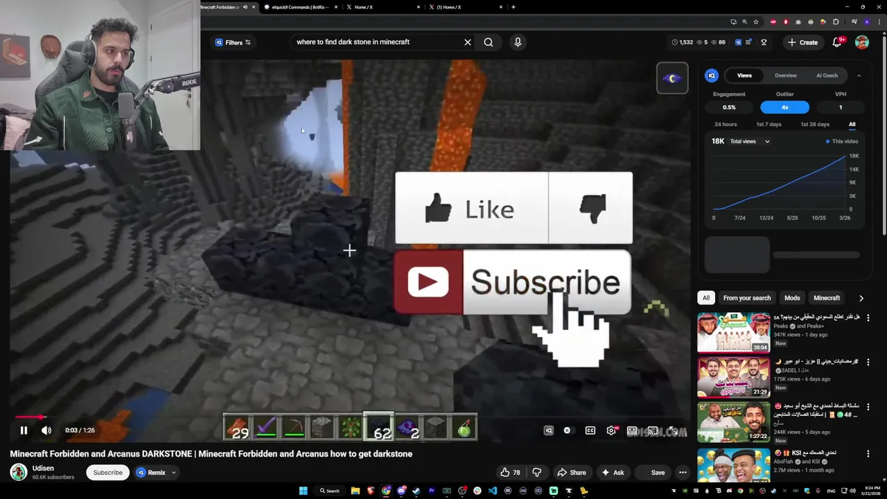Bookmark this page with the star
Viewport: 887px width, 499px height.
tap(756, 22)
